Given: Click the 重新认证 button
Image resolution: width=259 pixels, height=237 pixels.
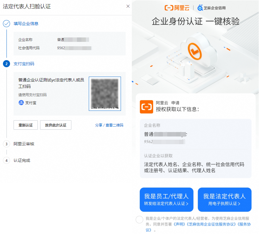Looking at the screenshot, I should (26, 125).
